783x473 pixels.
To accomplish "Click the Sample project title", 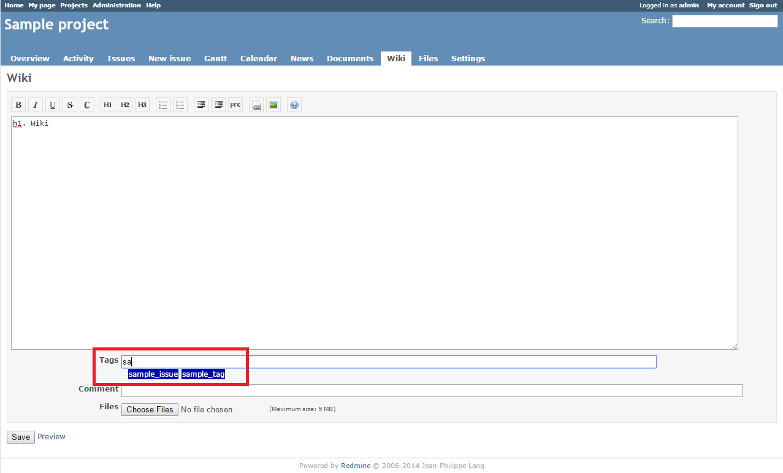I will click(56, 25).
